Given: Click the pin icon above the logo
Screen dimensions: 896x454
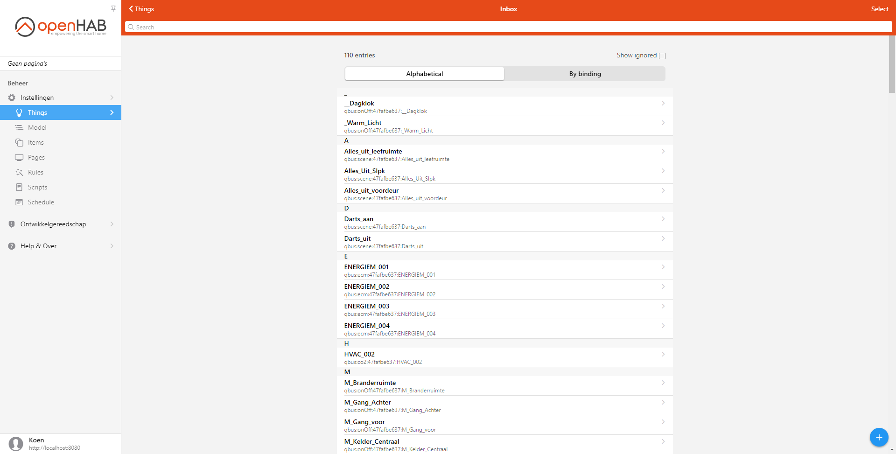Looking at the screenshot, I should pyautogui.click(x=113, y=8).
